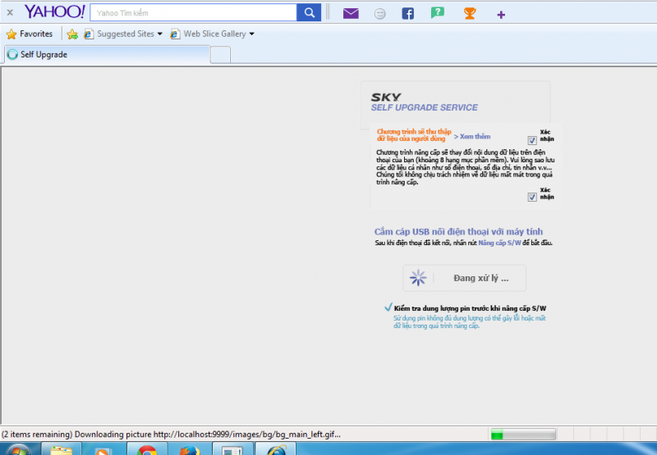Click the Nâng cấp S/W link text
Screen dimensions: 657x455
[499, 243]
